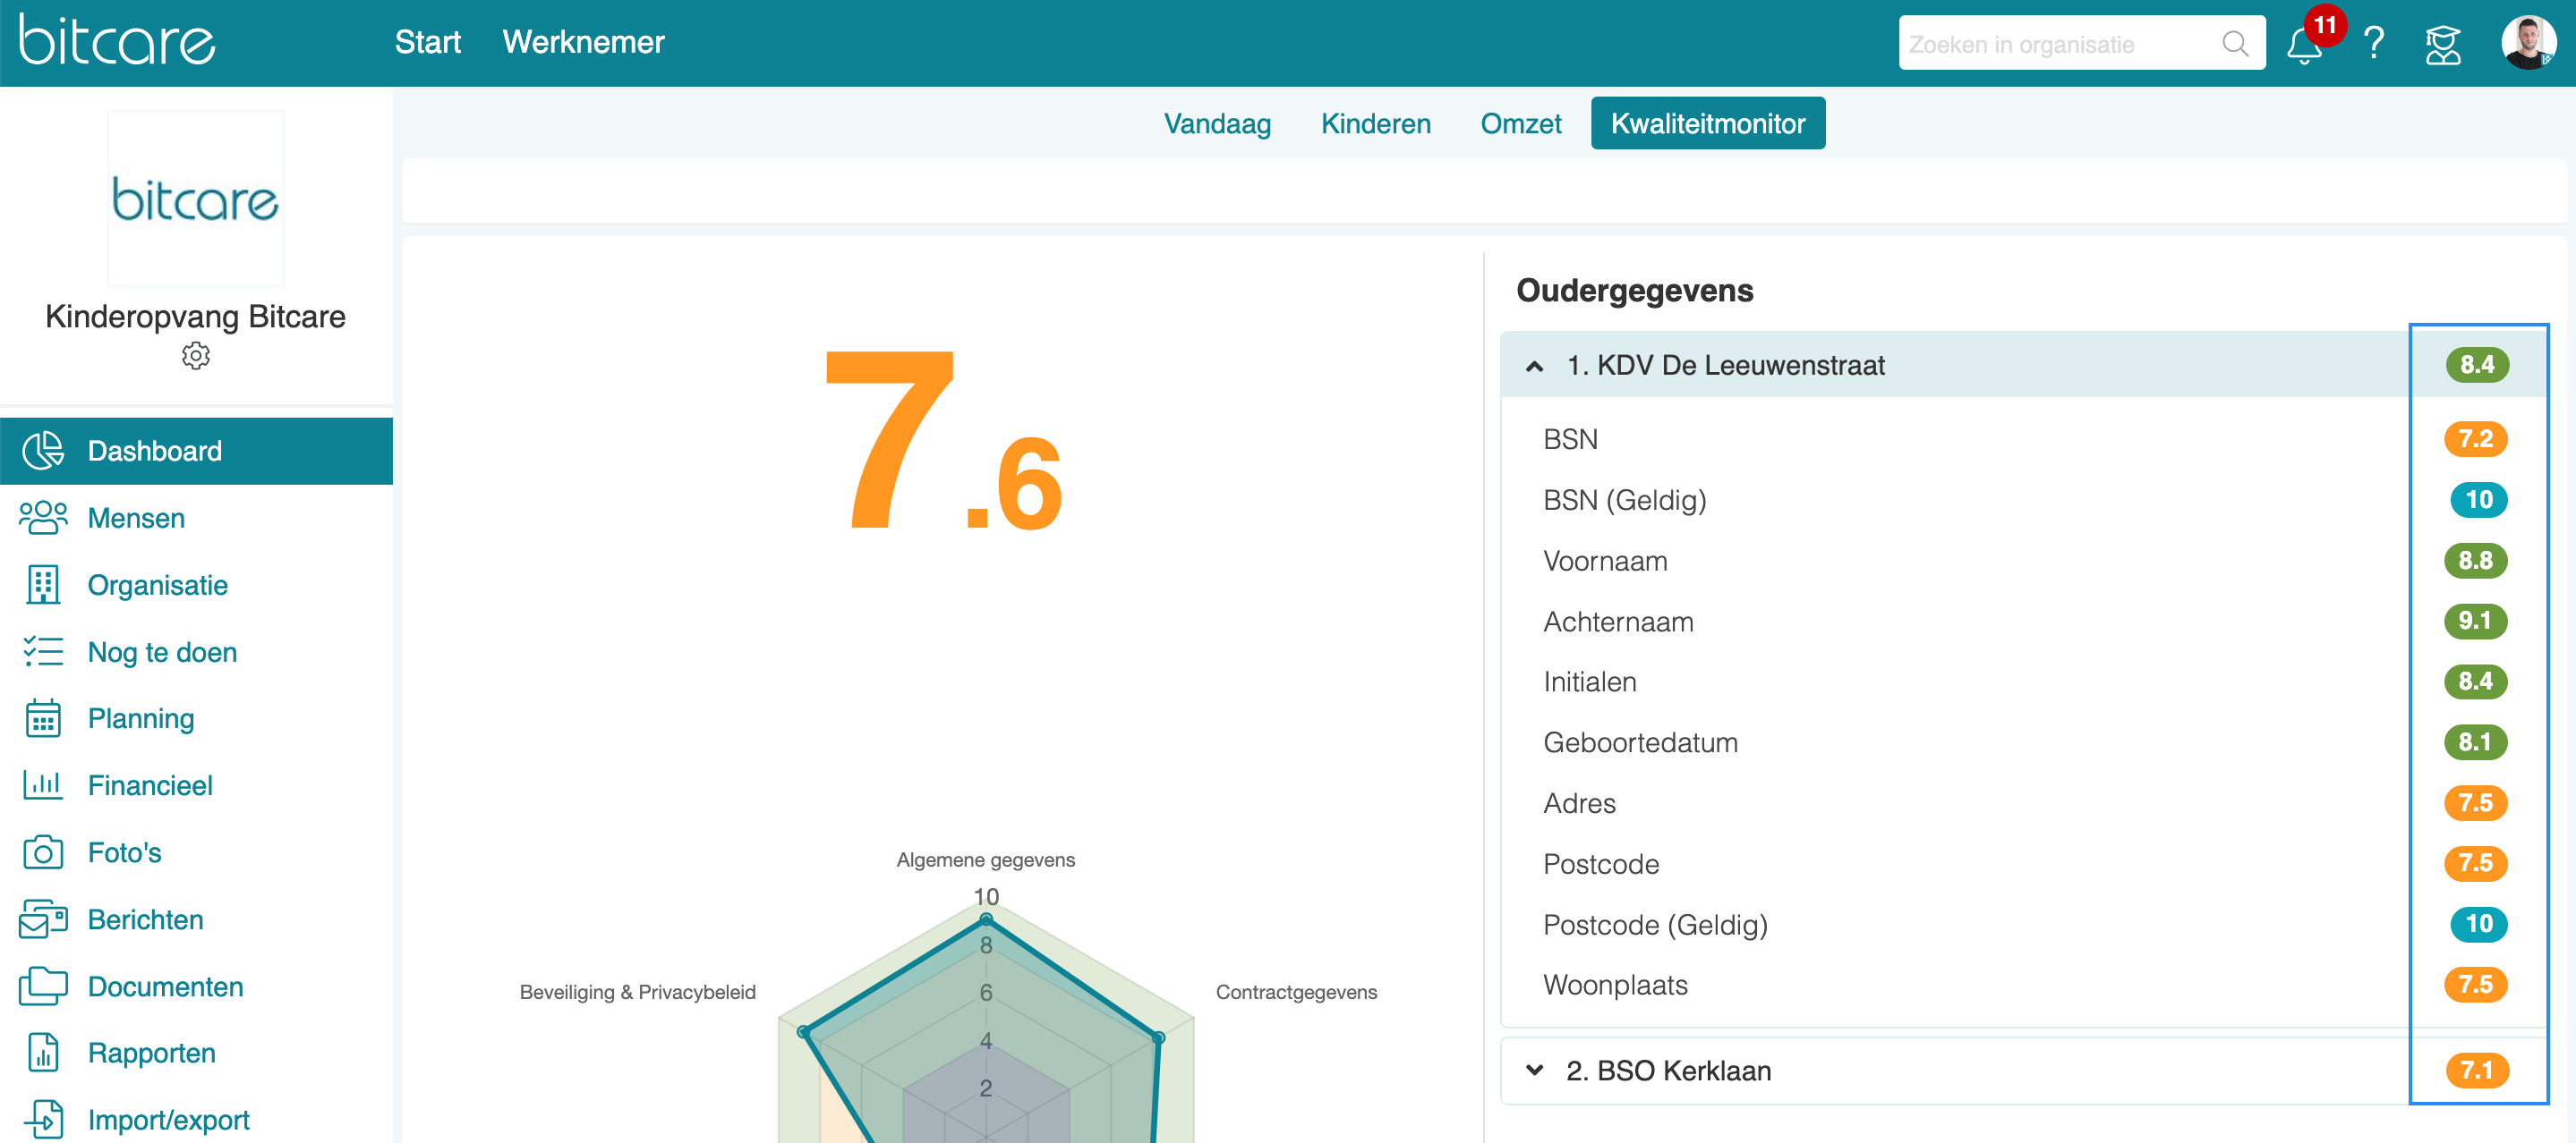The height and width of the screenshot is (1143, 2576).
Task: Expand the BSO Kerklaan section
Action: click(x=1535, y=1070)
